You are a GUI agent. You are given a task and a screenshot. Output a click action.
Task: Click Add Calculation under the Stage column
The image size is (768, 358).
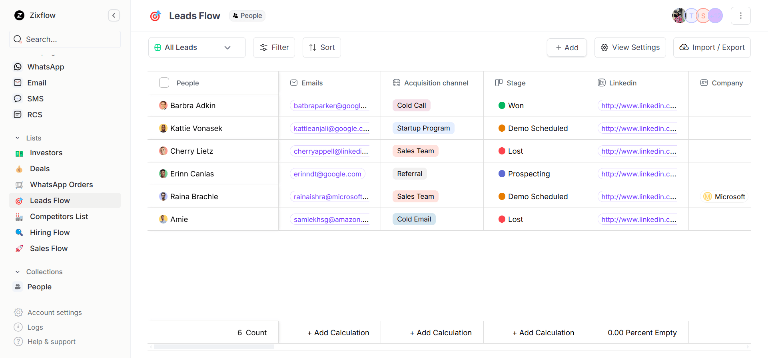click(543, 332)
